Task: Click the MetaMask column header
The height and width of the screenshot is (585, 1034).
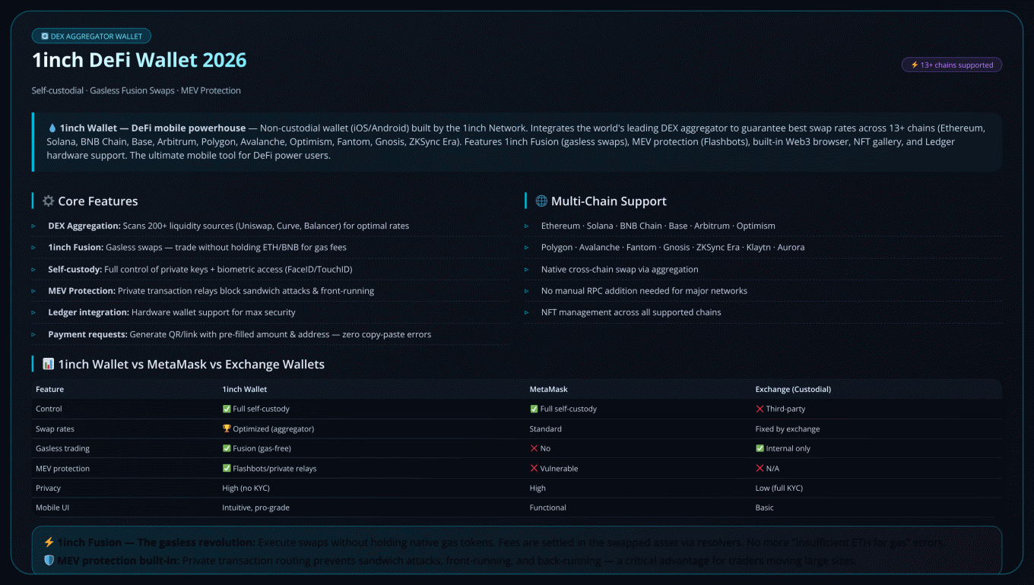Action: [549, 390]
